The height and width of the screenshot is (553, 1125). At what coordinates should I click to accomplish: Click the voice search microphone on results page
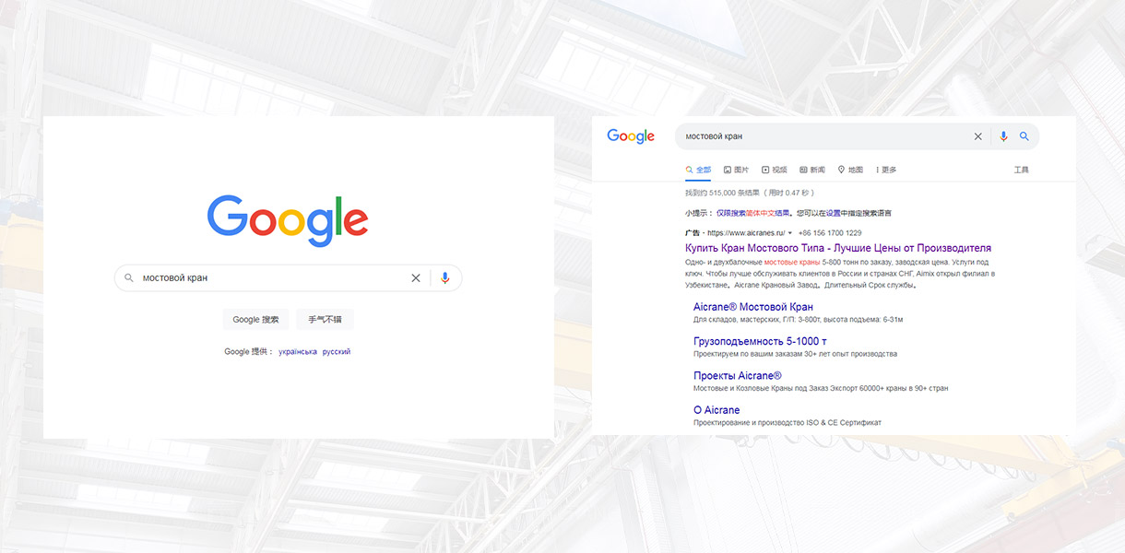point(1003,136)
